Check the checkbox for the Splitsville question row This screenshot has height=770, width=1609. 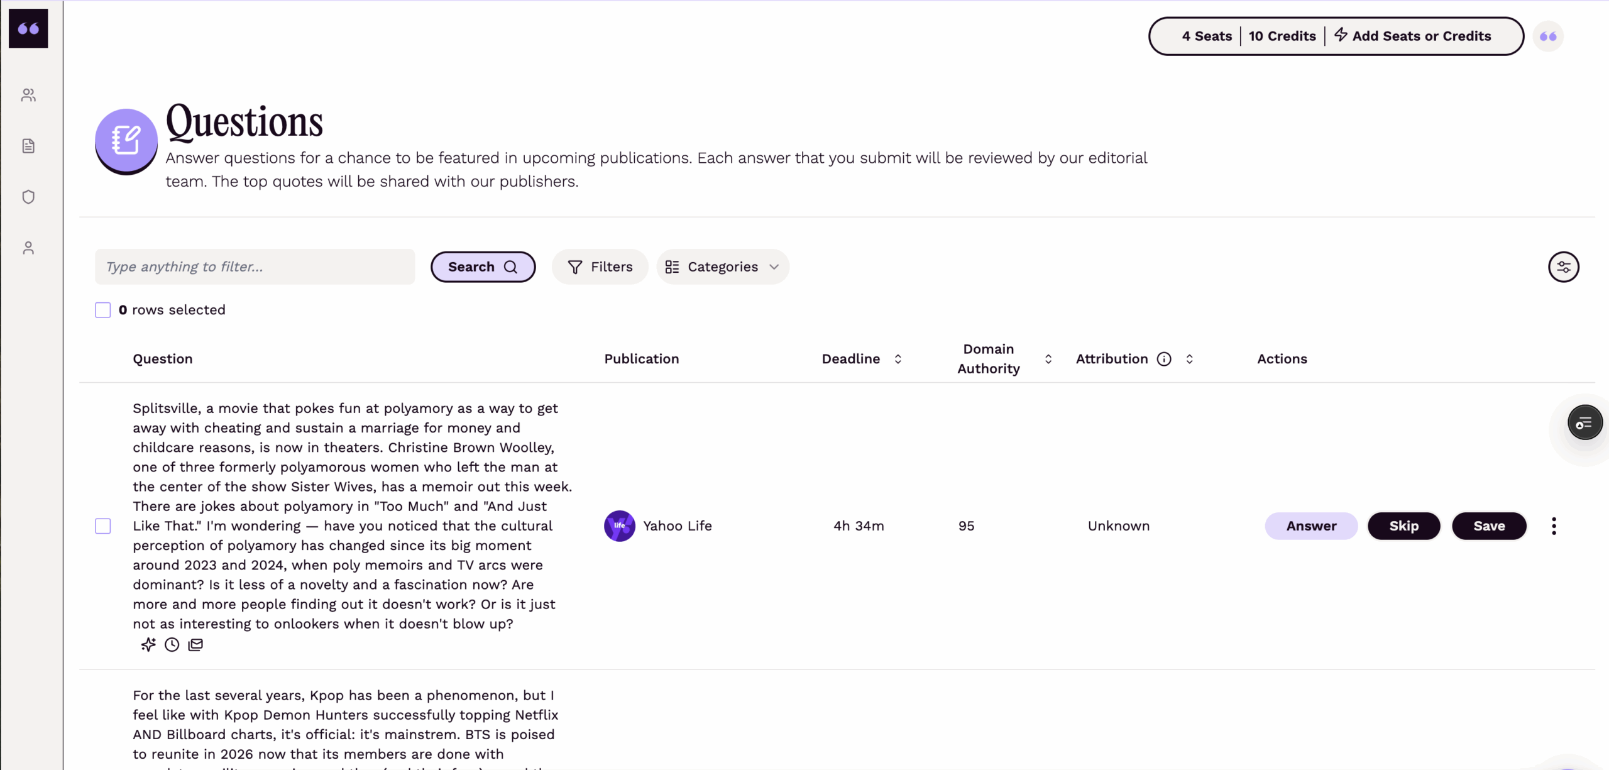(x=102, y=525)
